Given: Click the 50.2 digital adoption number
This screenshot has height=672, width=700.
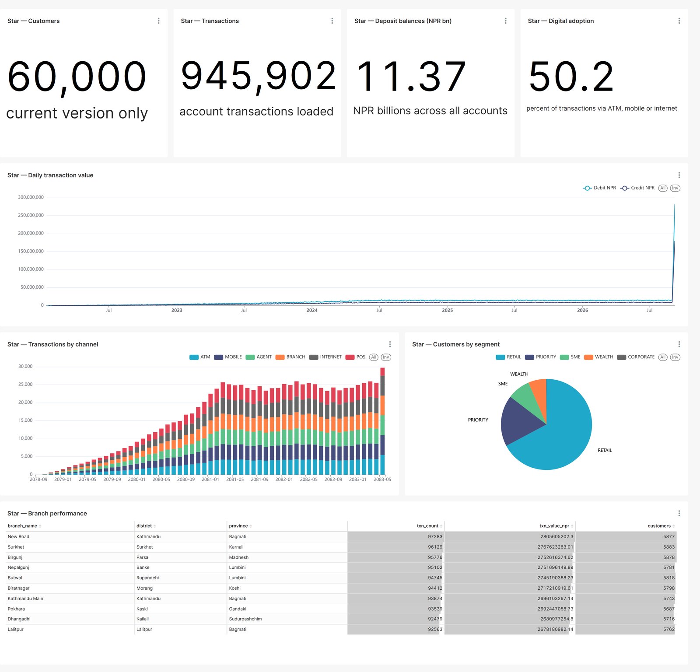Looking at the screenshot, I should click(x=571, y=77).
